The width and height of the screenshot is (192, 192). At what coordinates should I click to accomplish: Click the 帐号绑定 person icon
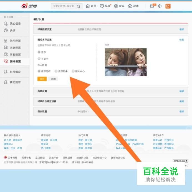pos(6,72)
